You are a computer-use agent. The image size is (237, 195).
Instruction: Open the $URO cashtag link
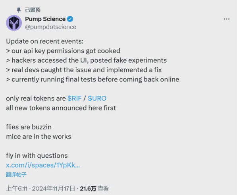97,98
